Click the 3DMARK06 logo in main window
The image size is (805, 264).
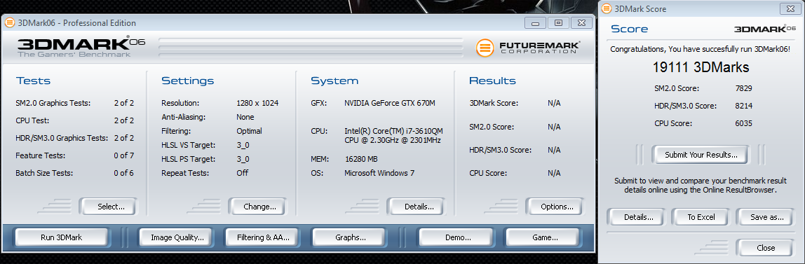81,47
